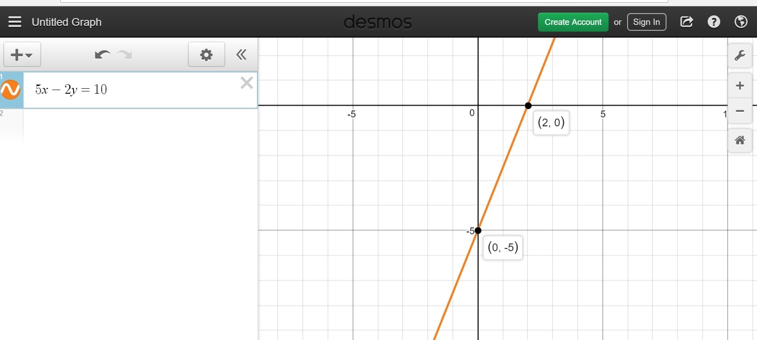Select the y-intercept point (0, -5)
757x340 pixels.
point(478,230)
